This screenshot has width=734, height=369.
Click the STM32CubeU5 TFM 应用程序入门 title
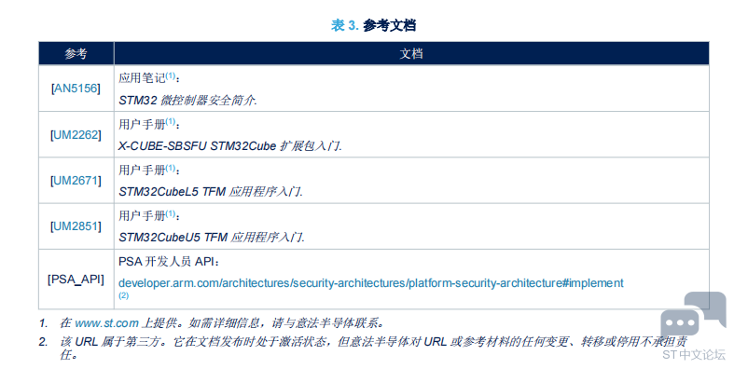[x=212, y=238]
